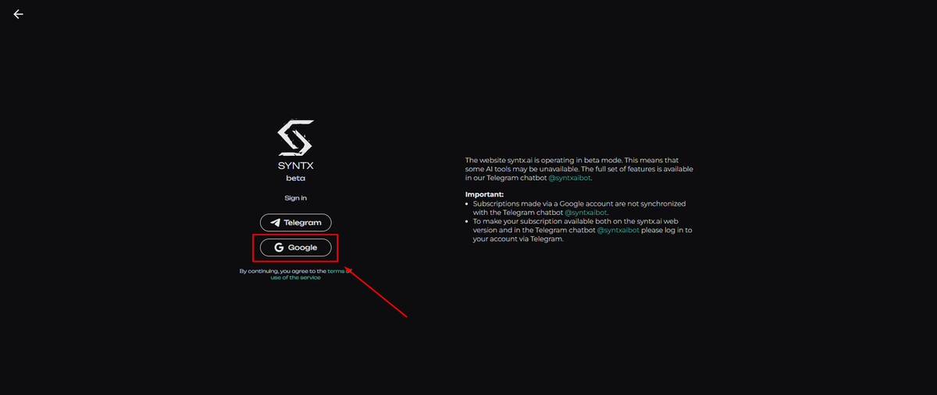Open @syntxaibot link in the 'not synchronized' bullet

pyautogui.click(x=586, y=213)
